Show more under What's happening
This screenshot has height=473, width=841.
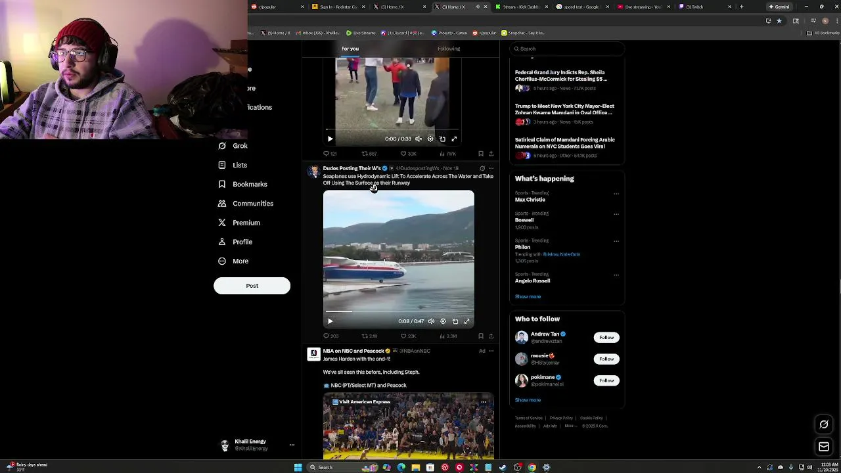528,296
